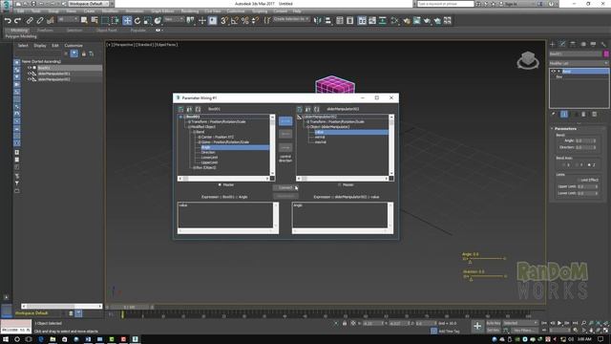Click the Box001 object color swatch
The height and width of the screenshot is (344, 611).
(x=606, y=54)
